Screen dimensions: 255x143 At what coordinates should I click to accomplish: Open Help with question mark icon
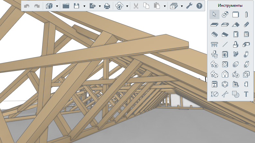point(199,6)
